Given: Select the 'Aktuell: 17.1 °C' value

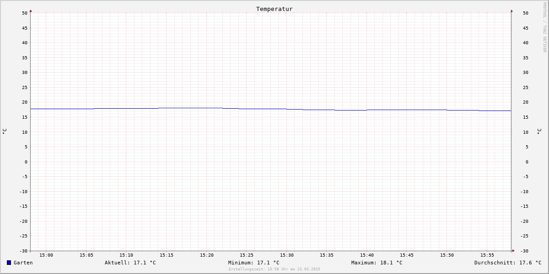Looking at the screenshot, I should click(130, 263).
